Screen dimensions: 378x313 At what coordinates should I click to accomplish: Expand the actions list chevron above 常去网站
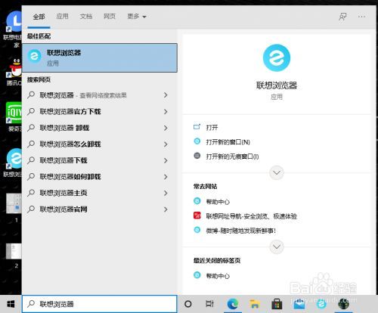[277, 173]
